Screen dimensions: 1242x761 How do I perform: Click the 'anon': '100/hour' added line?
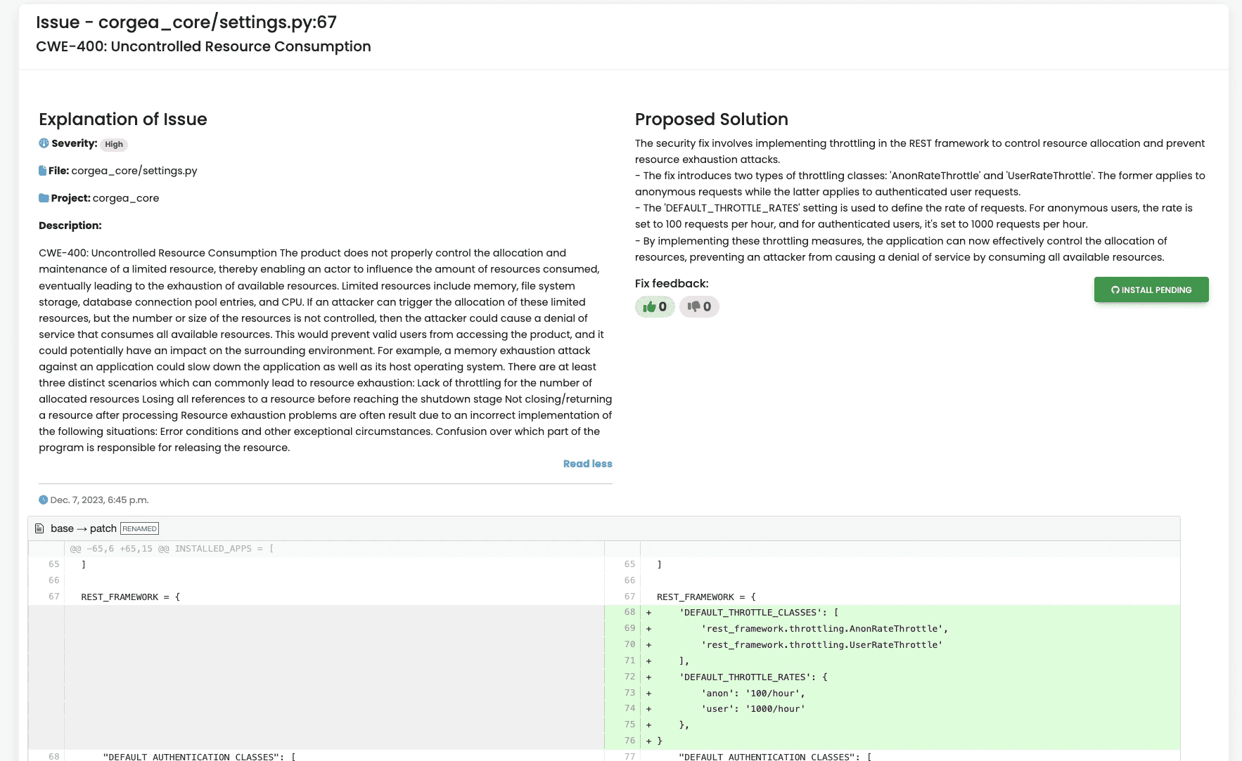click(753, 694)
